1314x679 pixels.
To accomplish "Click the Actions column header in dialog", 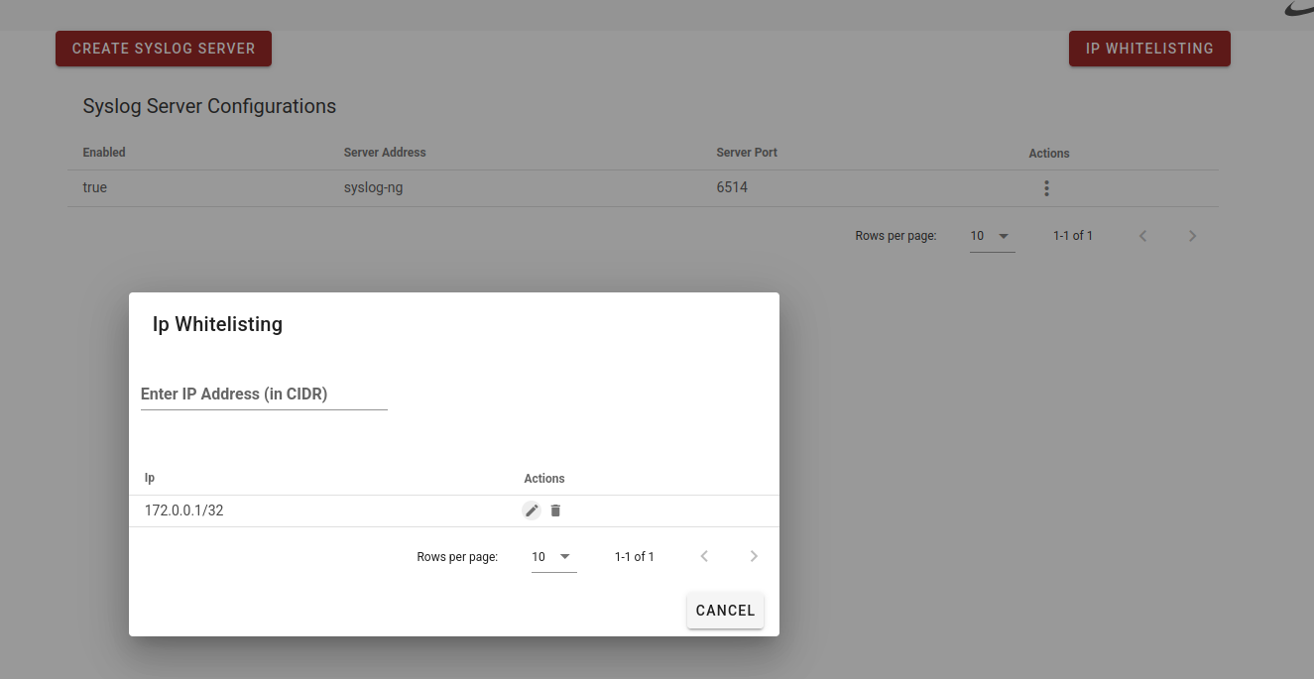I will click(544, 479).
